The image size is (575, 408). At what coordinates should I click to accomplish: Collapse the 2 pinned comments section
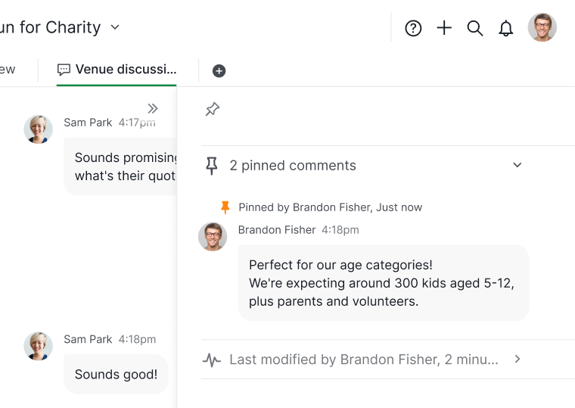click(x=517, y=165)
